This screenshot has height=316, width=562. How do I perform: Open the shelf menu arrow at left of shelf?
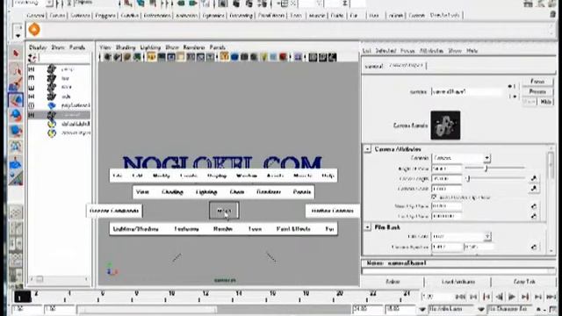pyautogui.click(x=18, y=35)
